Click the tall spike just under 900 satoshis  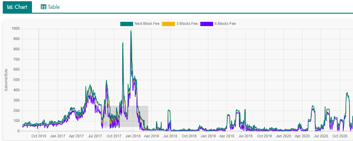(123, 43)
